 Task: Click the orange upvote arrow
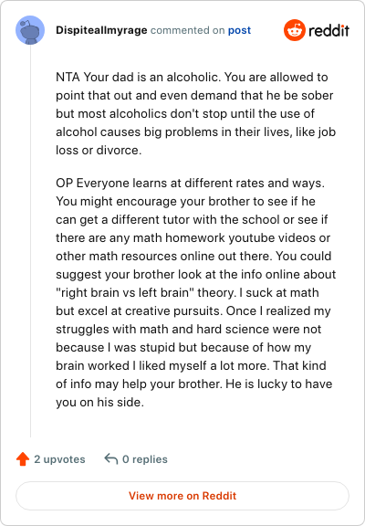point(23,459)
